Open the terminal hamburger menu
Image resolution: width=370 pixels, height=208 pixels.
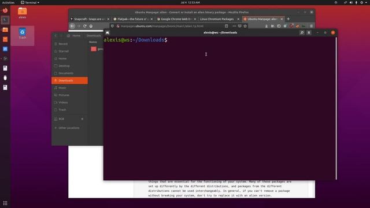309,32
